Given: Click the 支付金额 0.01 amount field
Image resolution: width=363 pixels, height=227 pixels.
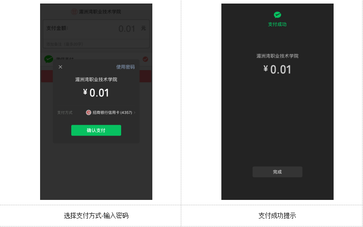Looking at the screenshot, I should tap(96, 28).
